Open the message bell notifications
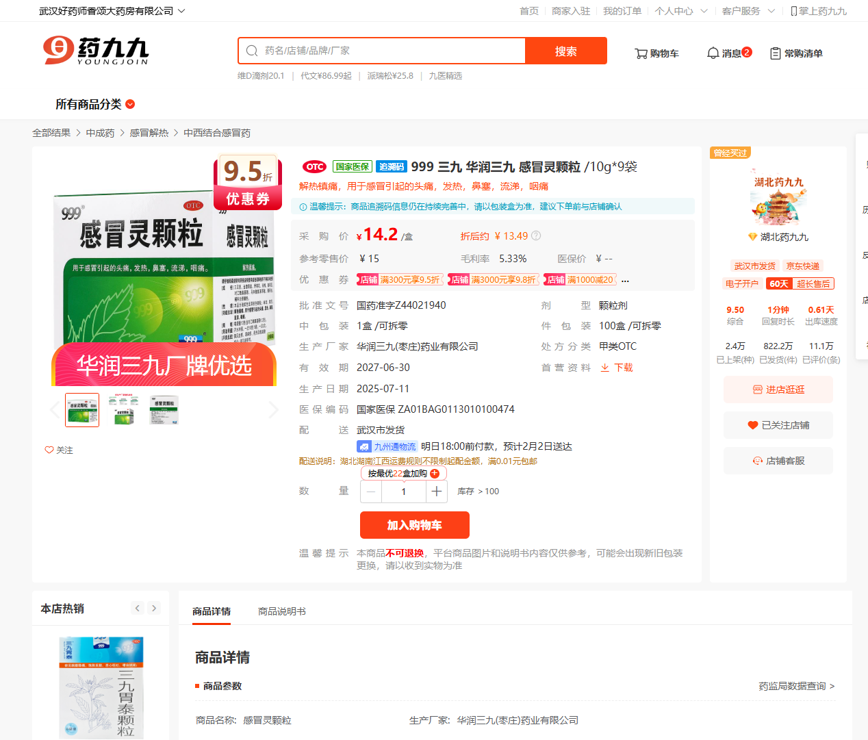Screen dimensions: 868x740 click(x=713, y=53)
